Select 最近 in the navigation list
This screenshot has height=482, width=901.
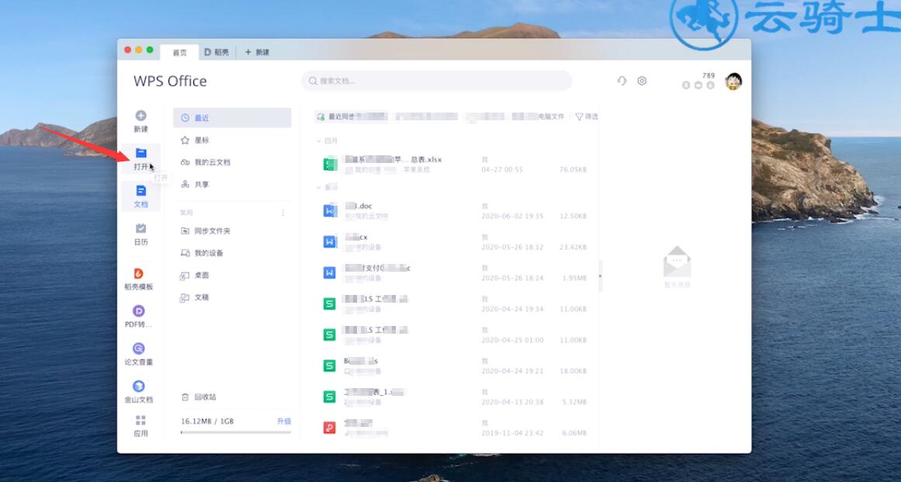[232, 118]
